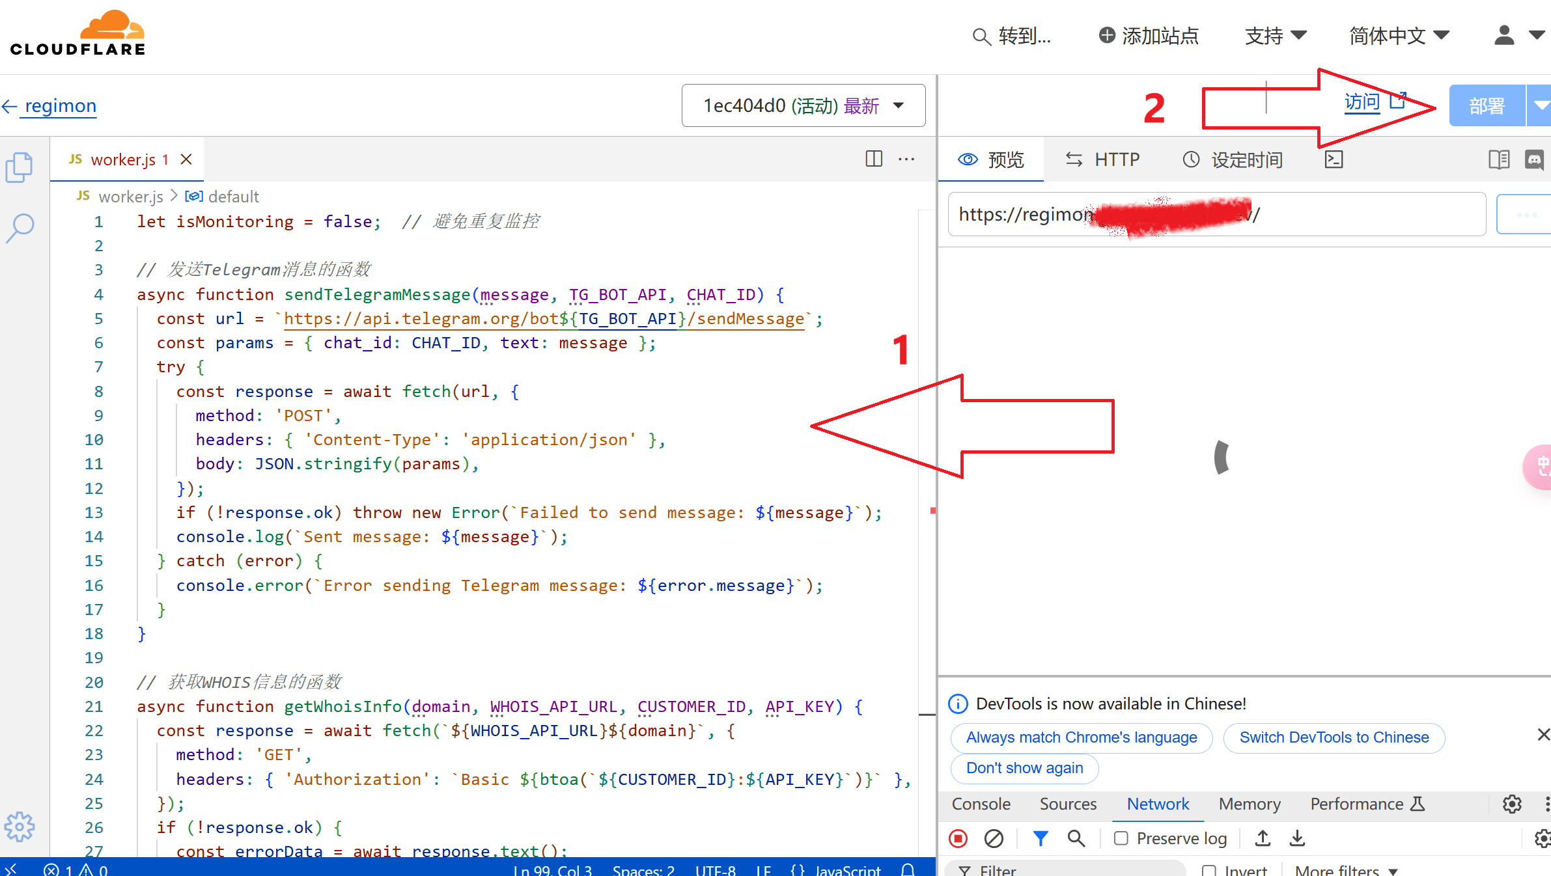Enable the Preserve log checkbox

pyautogui.click(x=1121, y=839)
